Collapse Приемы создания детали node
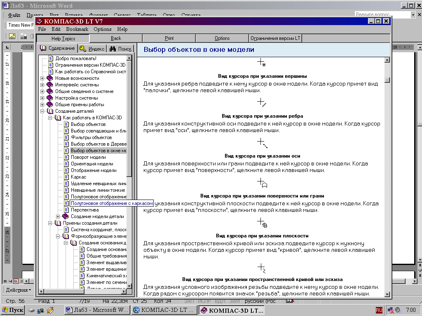 point(50,223)
